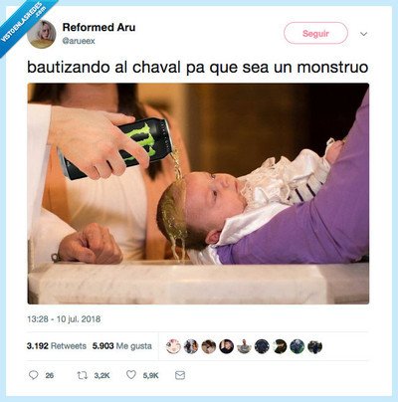The width and height of the screenshot is (398, 402).
Task: Click the 5,9K likes count
Action: tap(150, 375)
